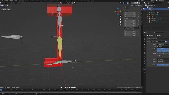Click the play animation button
169x95 pixels.
point(71,87)
